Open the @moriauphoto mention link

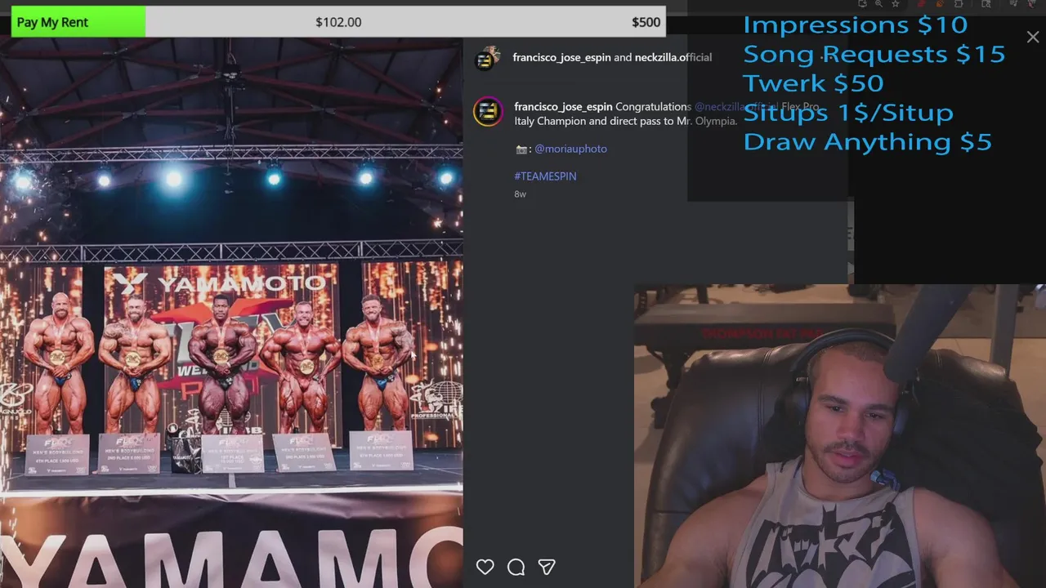click(570, 149)
